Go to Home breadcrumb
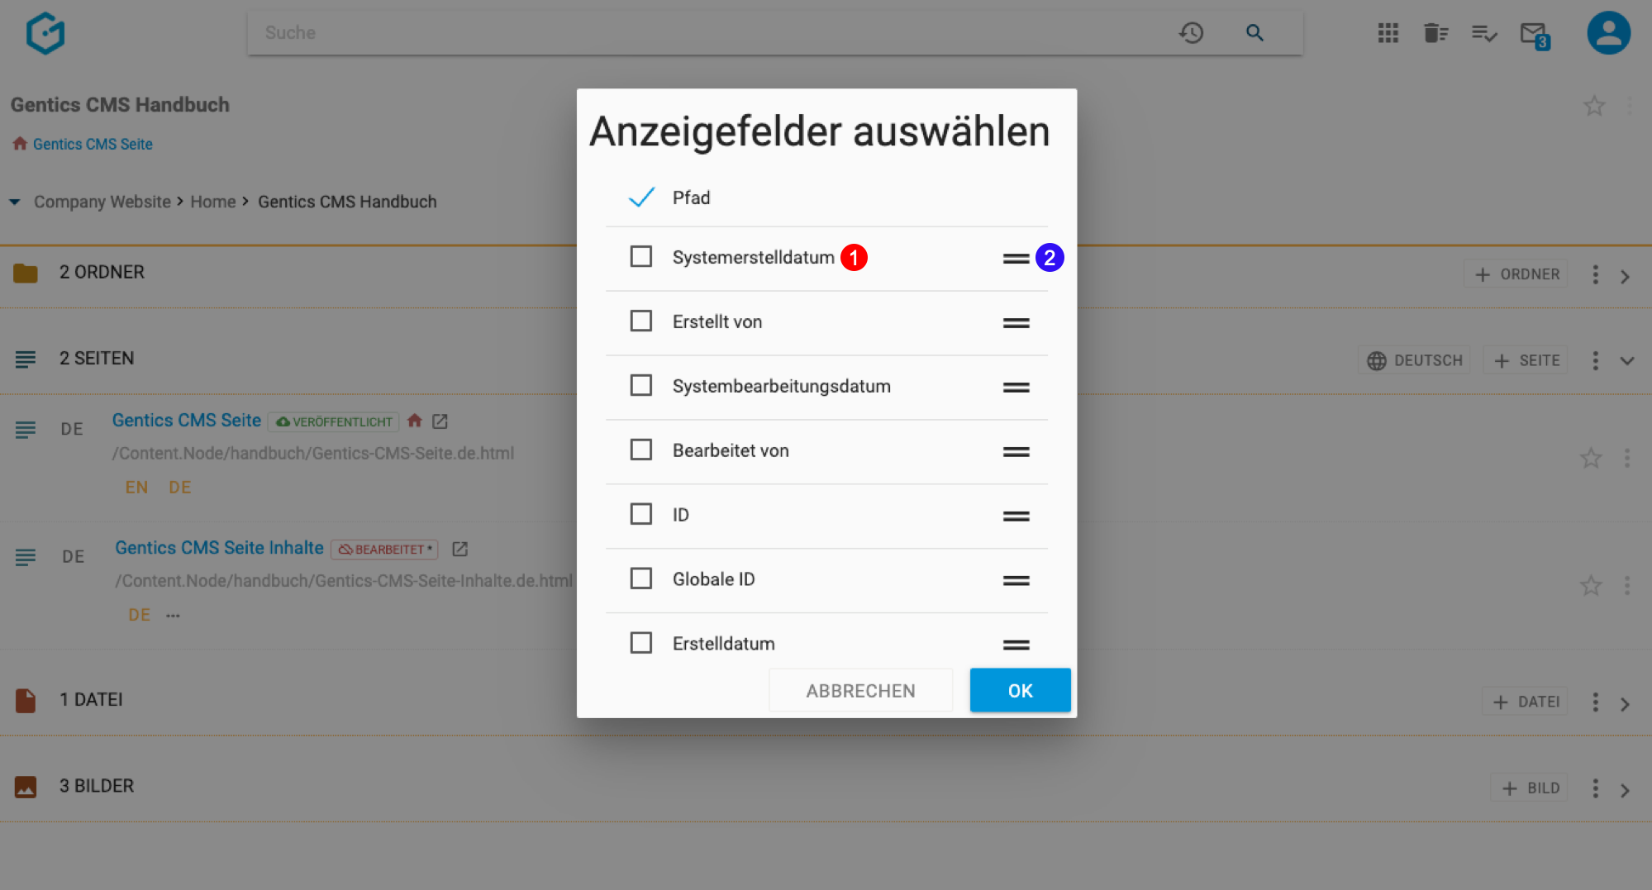 tap(213, 202)
